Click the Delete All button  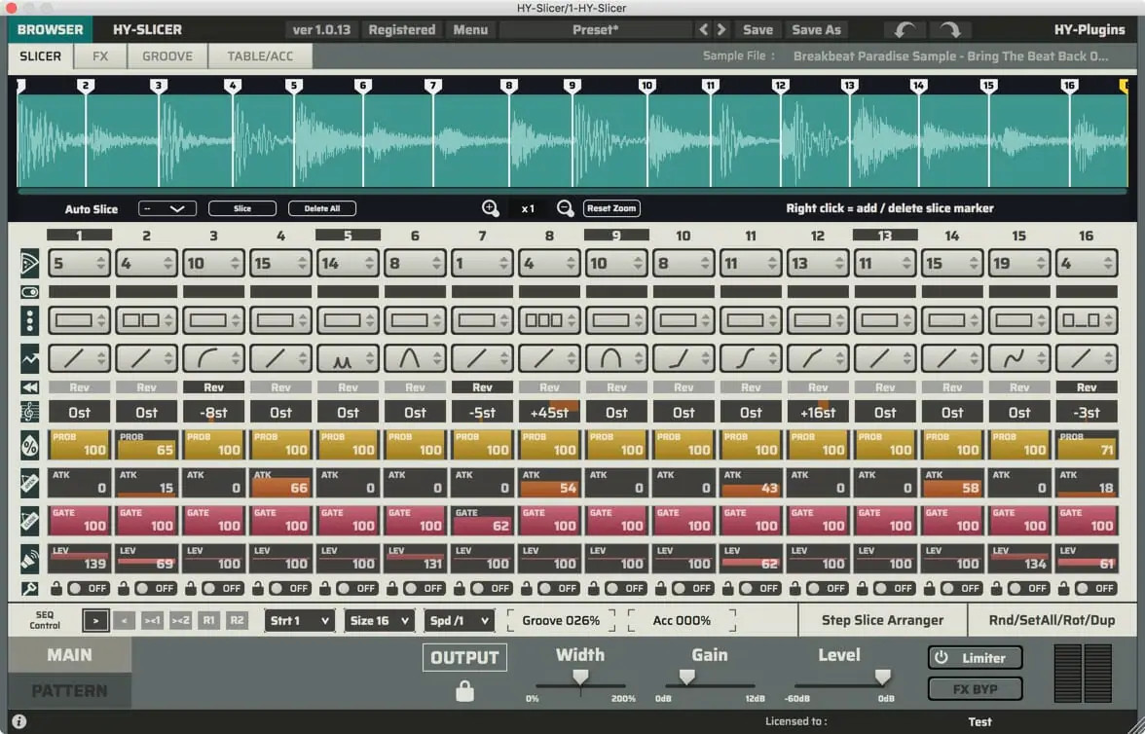tap(321, 207)
